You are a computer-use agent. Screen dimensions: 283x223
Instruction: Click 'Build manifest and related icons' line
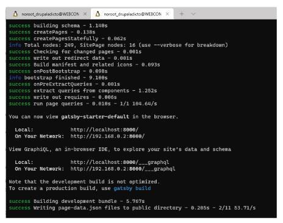84,65
